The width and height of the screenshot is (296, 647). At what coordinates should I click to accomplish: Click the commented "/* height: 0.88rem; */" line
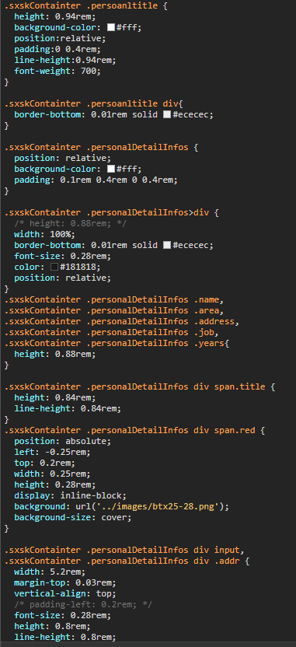[x=70, y=224]
